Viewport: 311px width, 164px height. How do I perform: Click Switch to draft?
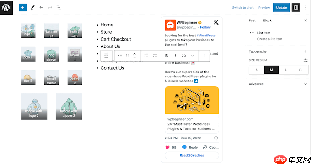(243, 7)
